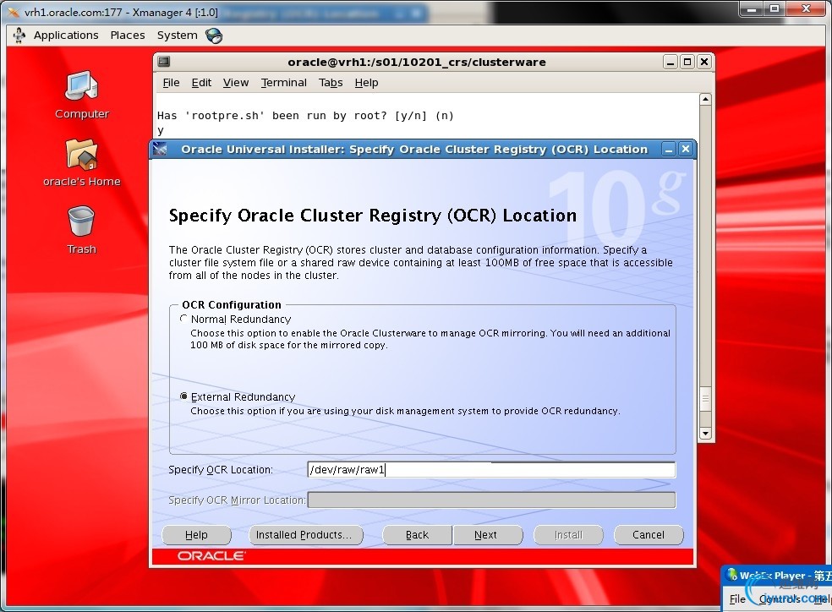Click the rootpre.sh prompt text in terminal
This screenshot has height=612, width=832.
pyautogui.click(x=305, y=116)
